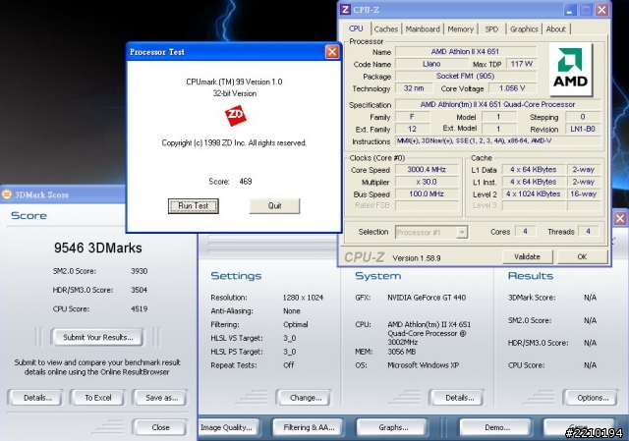The width and height of the screenshot is (629, 441).
Task: Switch to the SPD tab
Action: (491, 28)
